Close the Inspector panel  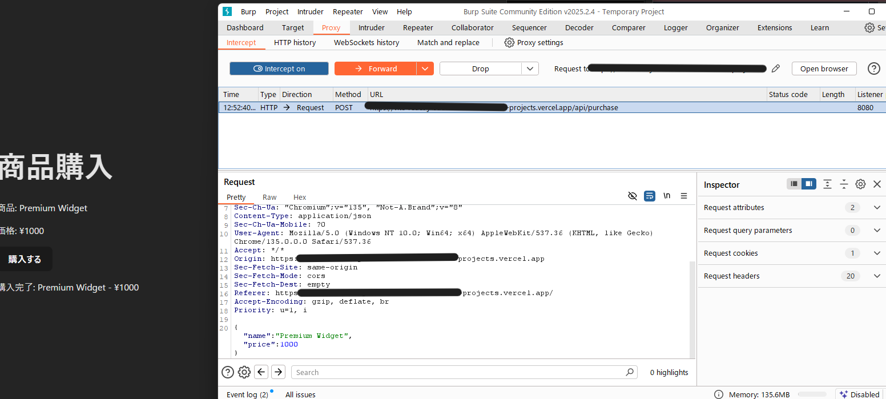pos(877,184)
